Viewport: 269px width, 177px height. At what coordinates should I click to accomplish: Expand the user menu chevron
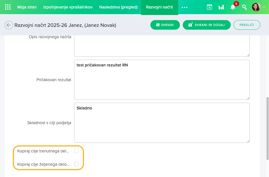click(264, 7)
